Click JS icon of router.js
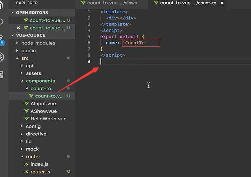The width and height of the screenshot is (251, 177). pyautogui.click(x=26, y=172)
